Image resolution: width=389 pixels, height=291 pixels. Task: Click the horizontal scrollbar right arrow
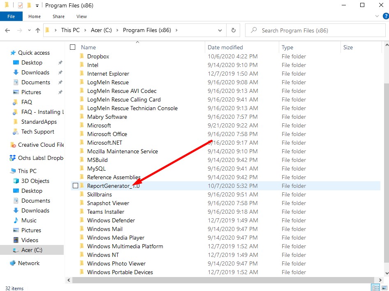[x=380, y=280]
